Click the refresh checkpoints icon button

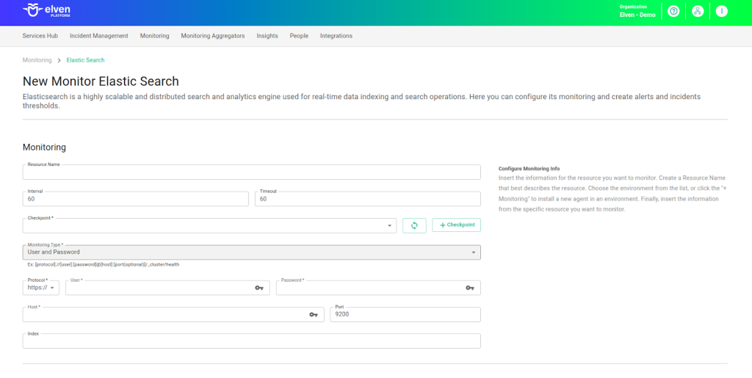[414, 225]
